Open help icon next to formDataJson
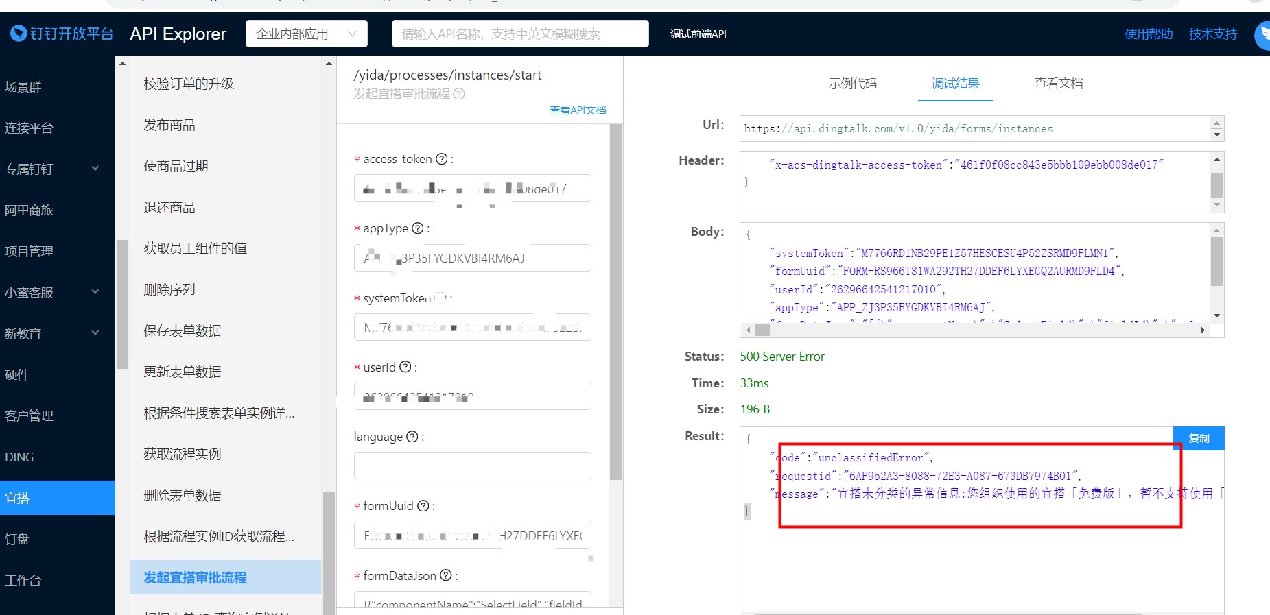This screenshot has width=1270, height=615. 446,575
